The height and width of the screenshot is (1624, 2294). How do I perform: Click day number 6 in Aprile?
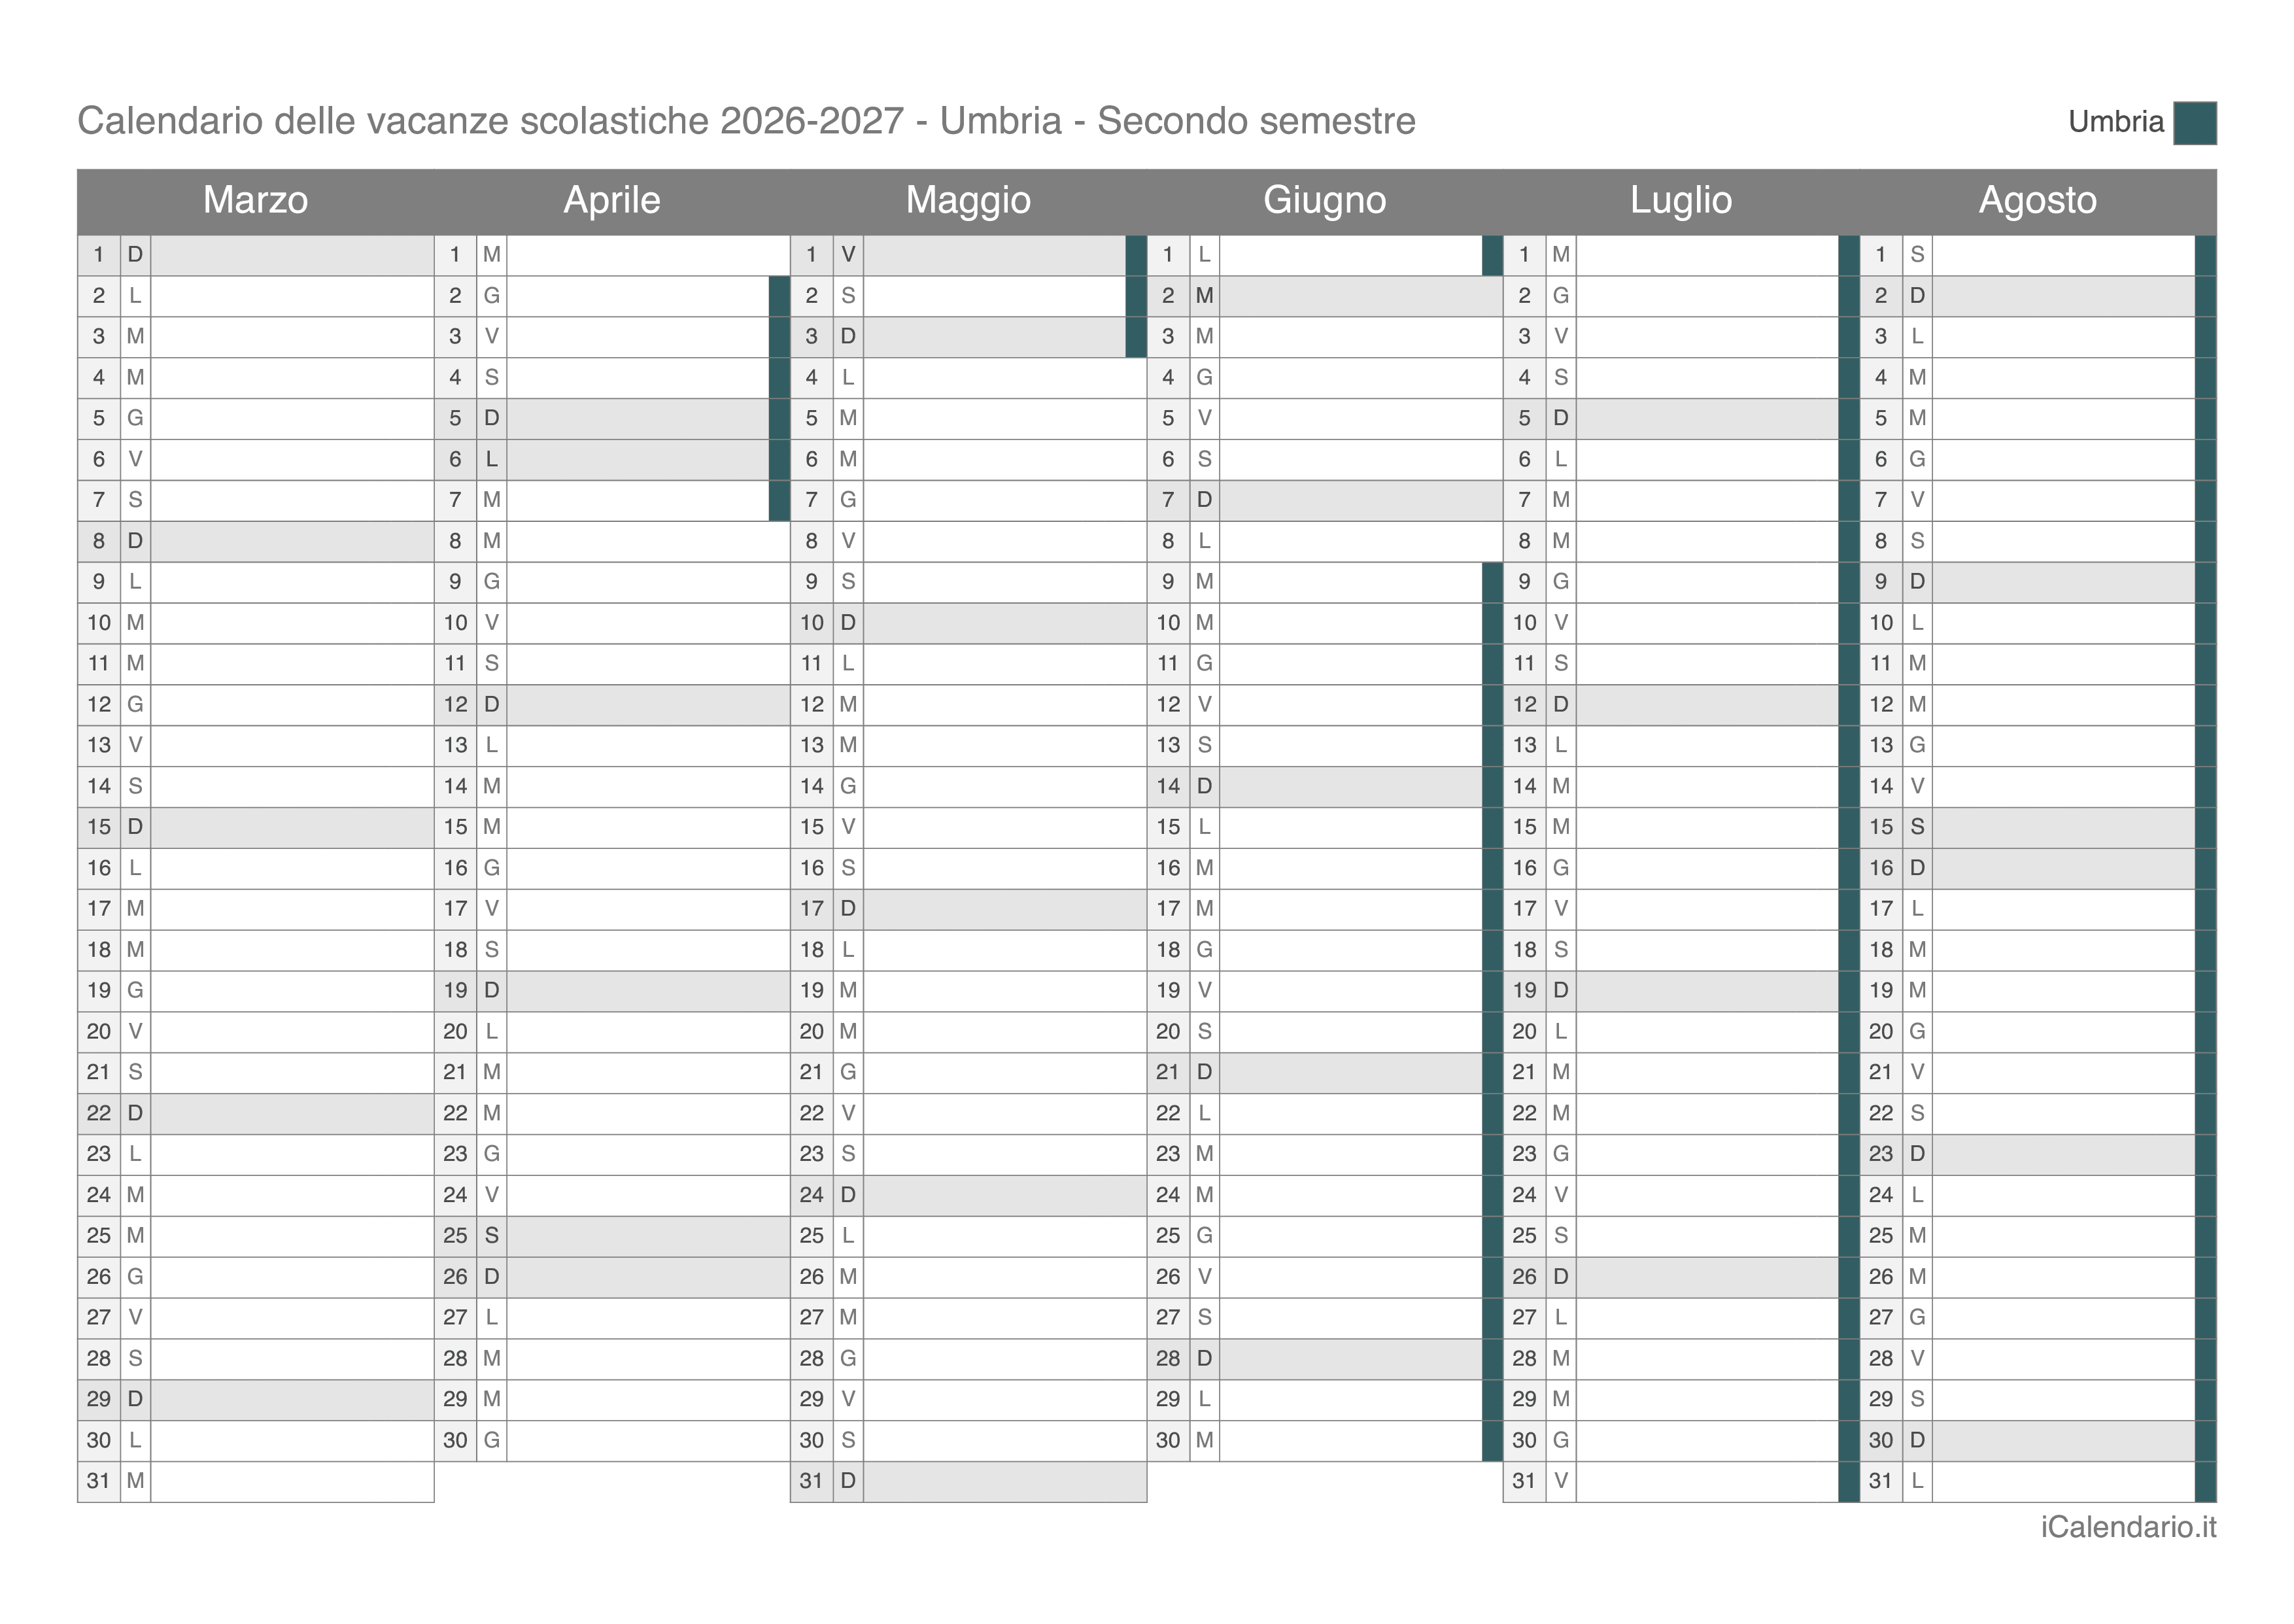coord(456,459)
